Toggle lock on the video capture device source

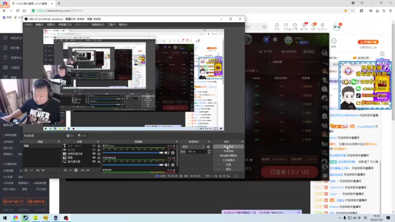pos(99,154)
